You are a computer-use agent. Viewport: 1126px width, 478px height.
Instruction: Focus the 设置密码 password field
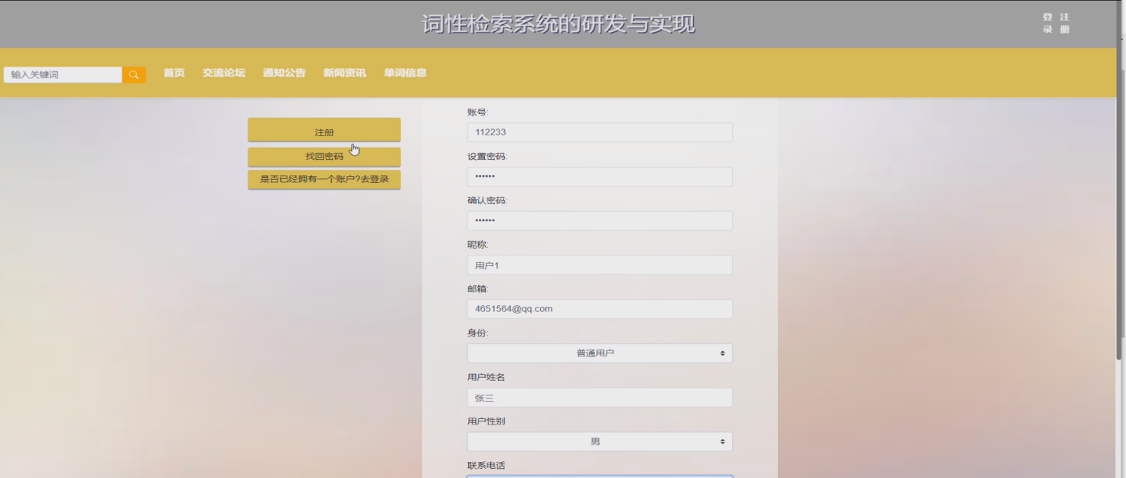600,177
